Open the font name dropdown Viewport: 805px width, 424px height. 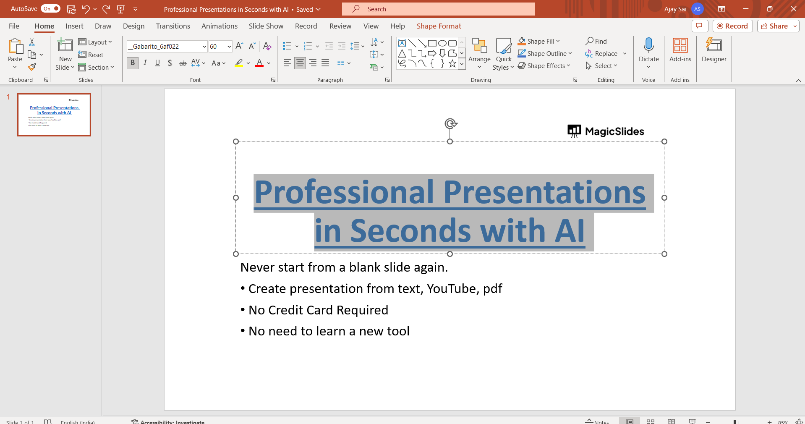204,47
